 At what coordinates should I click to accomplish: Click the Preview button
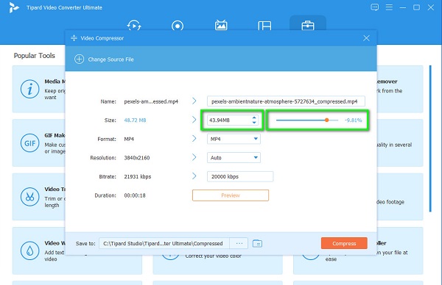tap(231, 195)
